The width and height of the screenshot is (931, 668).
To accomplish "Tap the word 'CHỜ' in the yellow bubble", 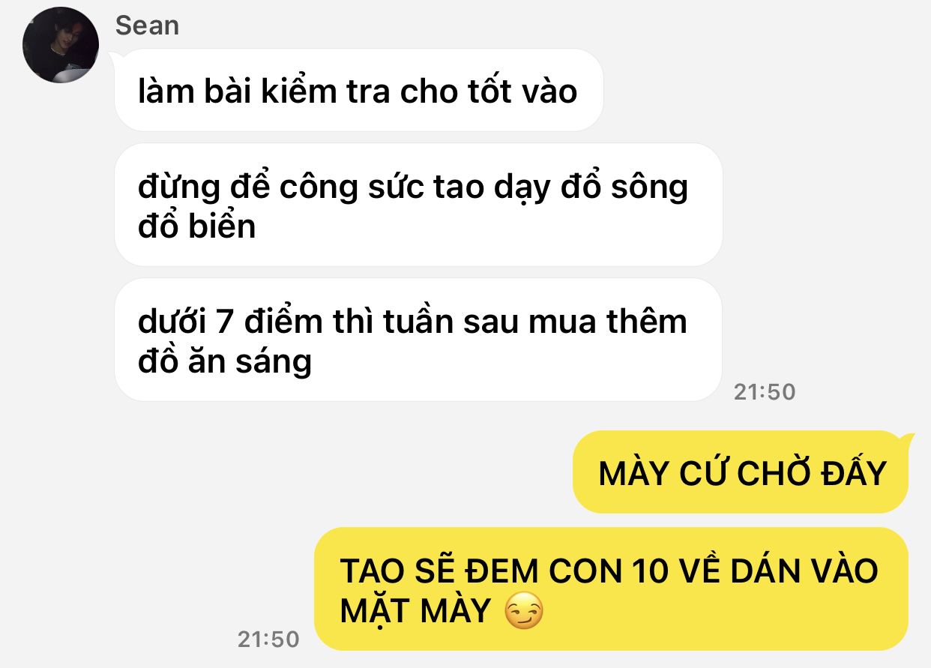I will point(771,473).
